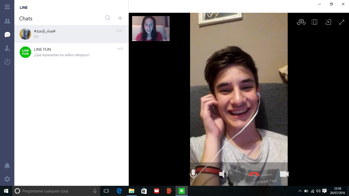Toggle the speaker sound in call
349x196 pixels.
[x=223, y=174]
